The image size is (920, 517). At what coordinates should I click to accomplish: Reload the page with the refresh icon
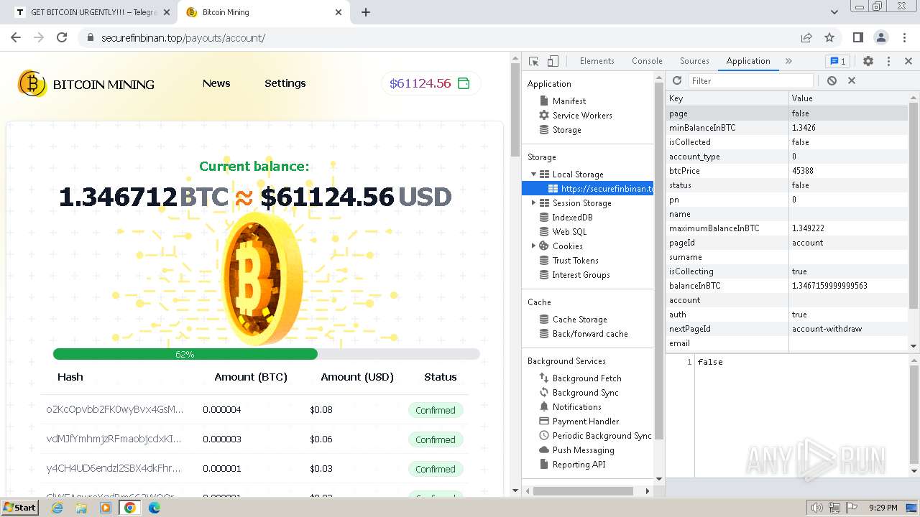pyautogui.click(x=62, y=37)
